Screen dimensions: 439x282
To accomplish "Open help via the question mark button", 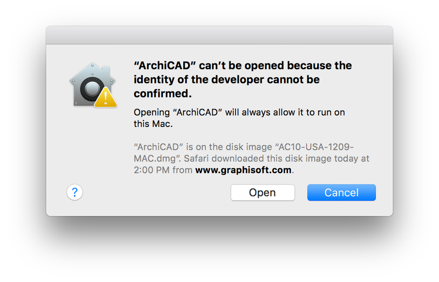I will point(75,192).
